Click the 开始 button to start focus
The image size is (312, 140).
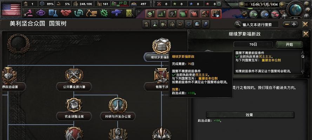point(289,44)
